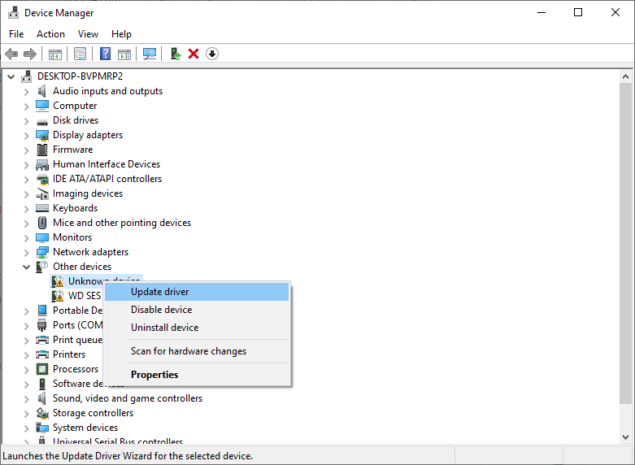Select the Ports (COM) tree row

(78, 325)
